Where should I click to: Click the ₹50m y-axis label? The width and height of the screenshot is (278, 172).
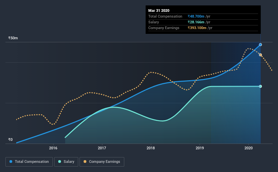(x=13, y=38)
